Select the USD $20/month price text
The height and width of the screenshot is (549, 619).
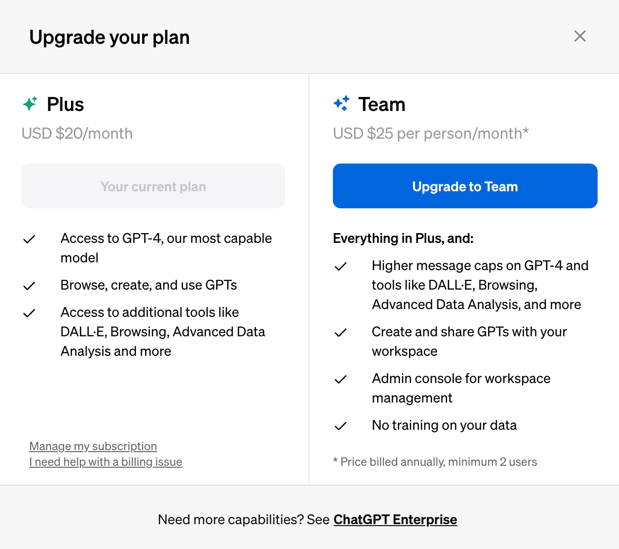point(77,133)
